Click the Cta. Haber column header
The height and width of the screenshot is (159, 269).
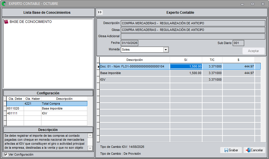coord(33,99)
